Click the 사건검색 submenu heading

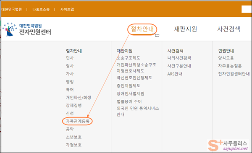pos(175,51)
